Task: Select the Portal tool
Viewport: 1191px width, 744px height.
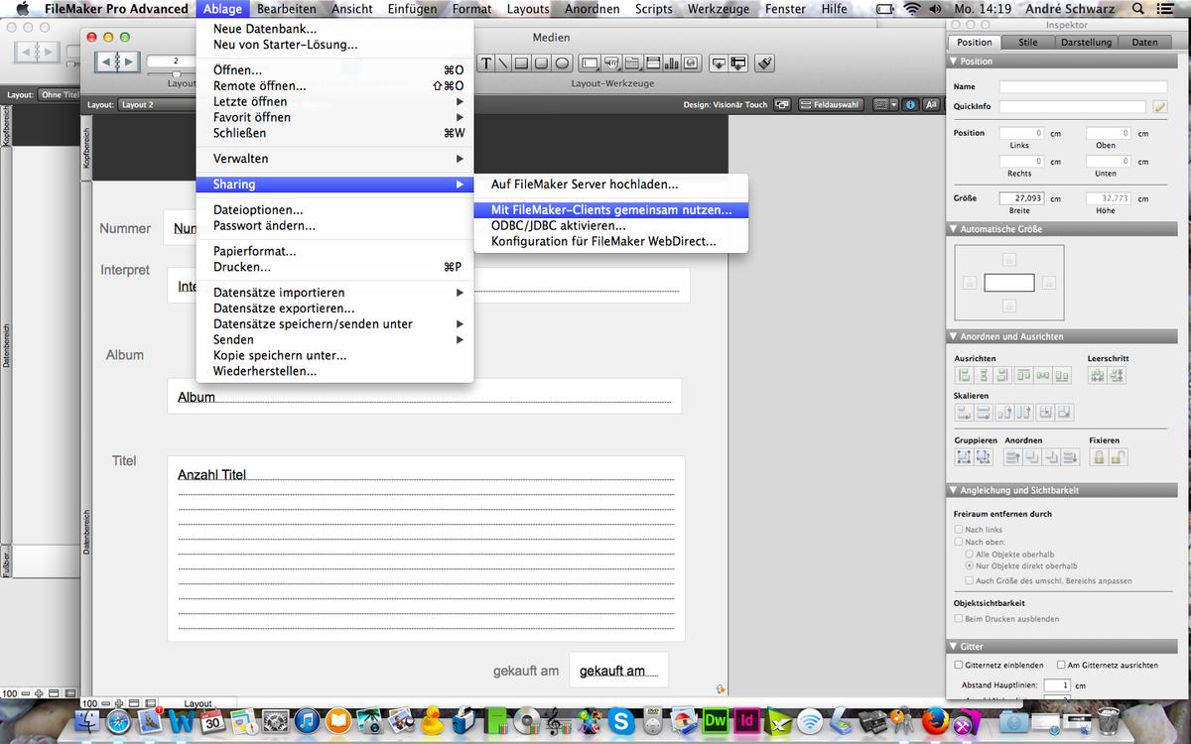Action: [x=652, y=63]
